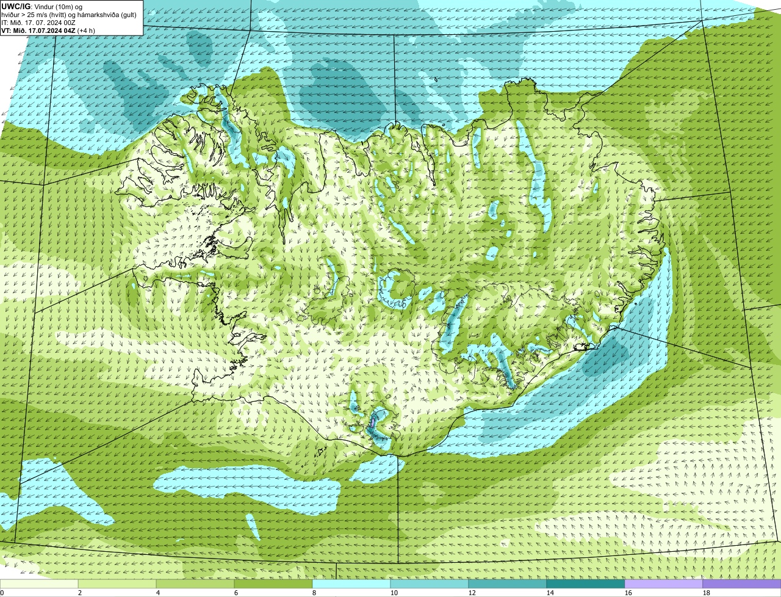Select the above-18 m/s purple swatch

tap(742, 584)
